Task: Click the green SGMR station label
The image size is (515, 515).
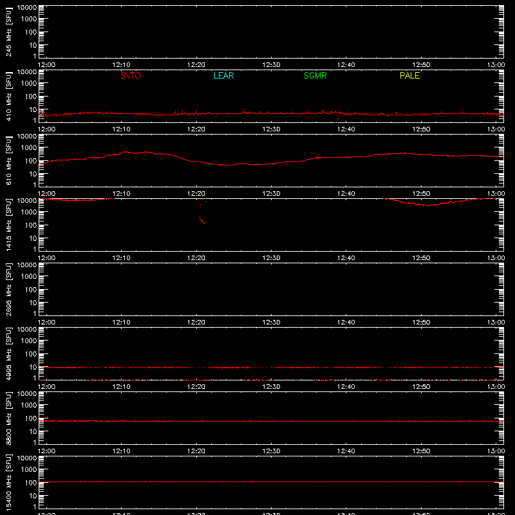Action: click(315, 75)
